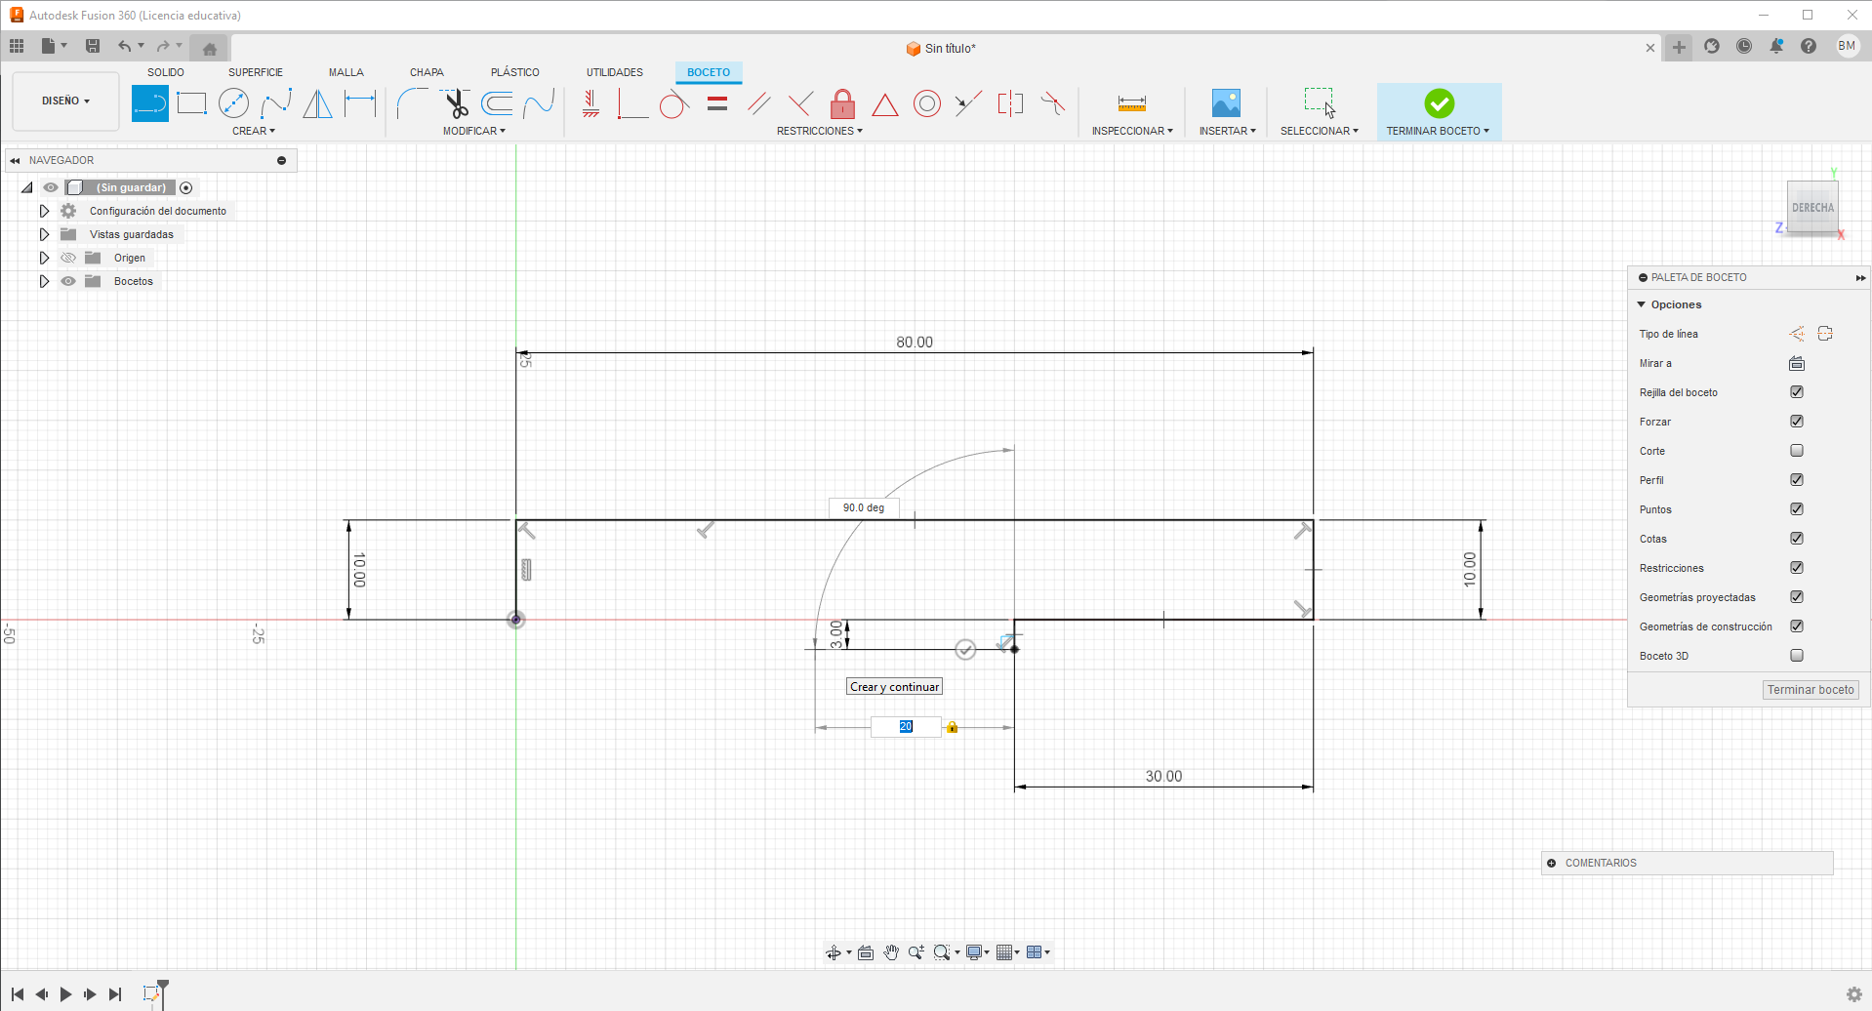The width and height of the screenshot is (1872, 1011).
Task: Expand Configuración del documento node
Action: 44,211
